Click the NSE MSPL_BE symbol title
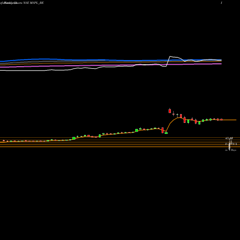This screenshot has height=240, width=240. tap(33, 3)
